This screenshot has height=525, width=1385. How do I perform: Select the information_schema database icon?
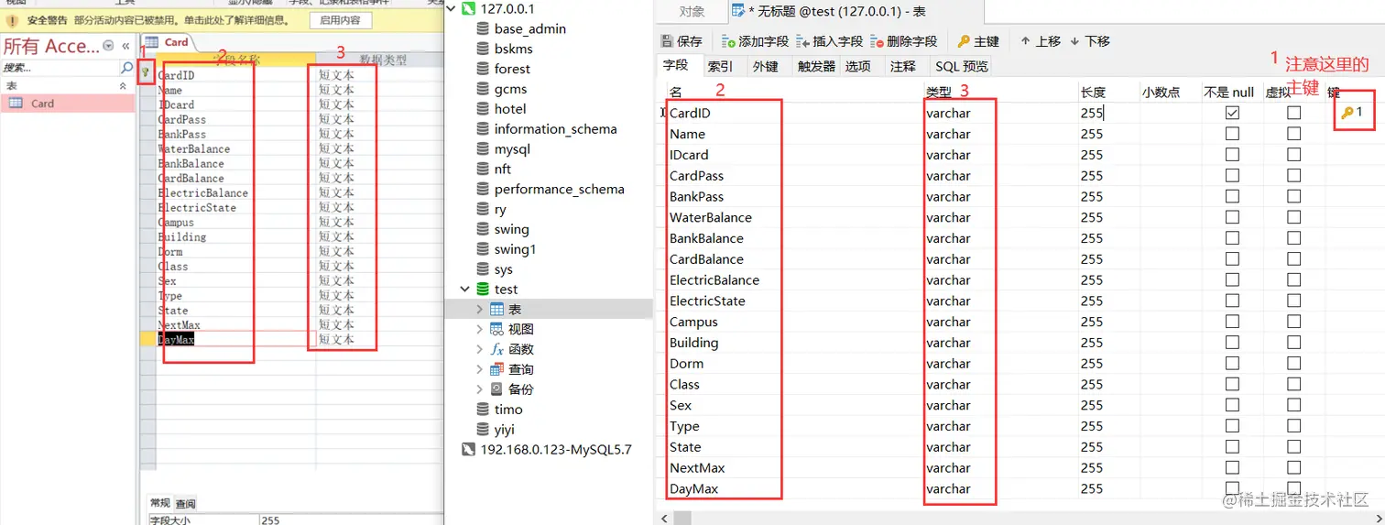point(483,129)
